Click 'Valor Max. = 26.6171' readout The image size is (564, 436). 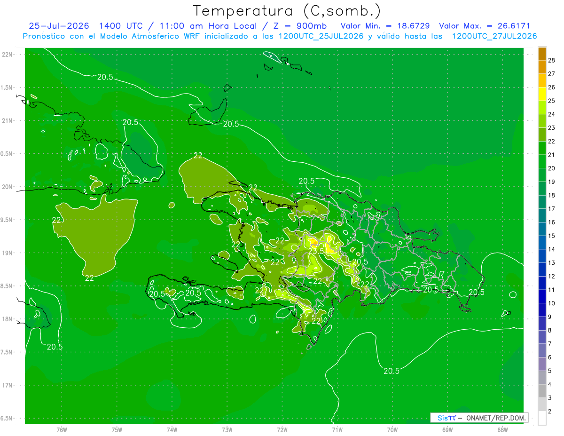(x=485, y=26)
